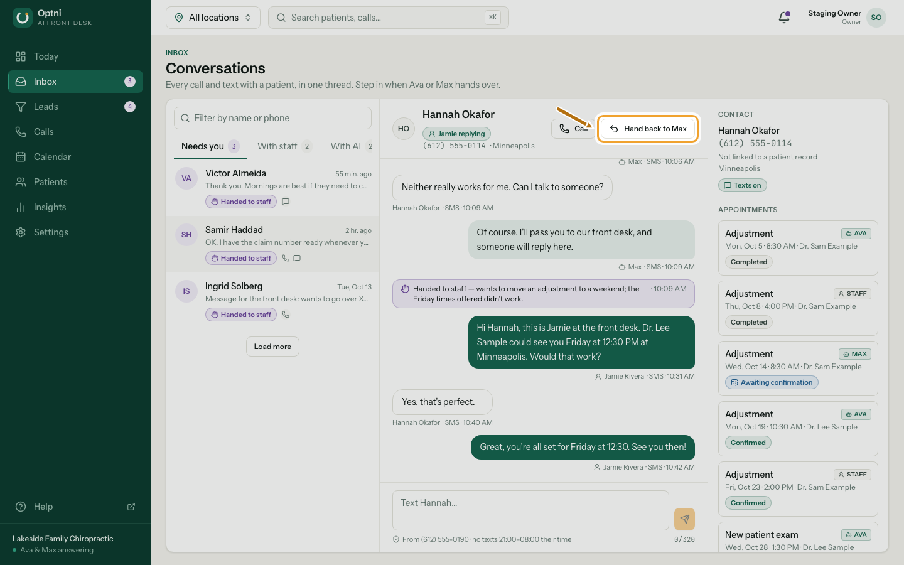Viewport: 904px width, 565px height.
Task: Click the Insights chart icon in sidebar
Action: pos(21,207)
